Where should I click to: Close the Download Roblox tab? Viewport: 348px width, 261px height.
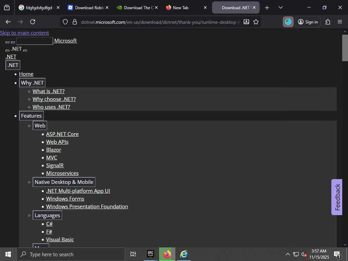coord(107,7)
